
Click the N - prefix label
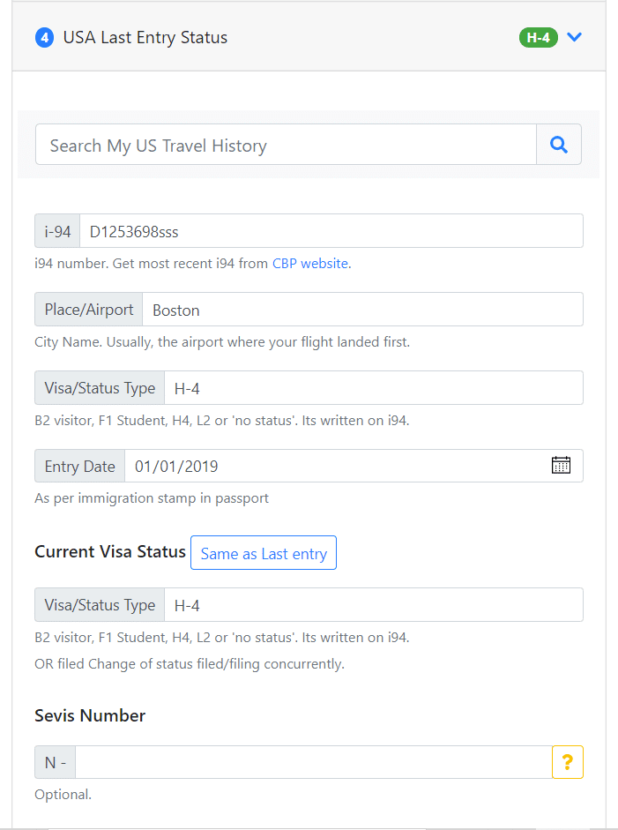pyautogui.click(x=54, y=761)
